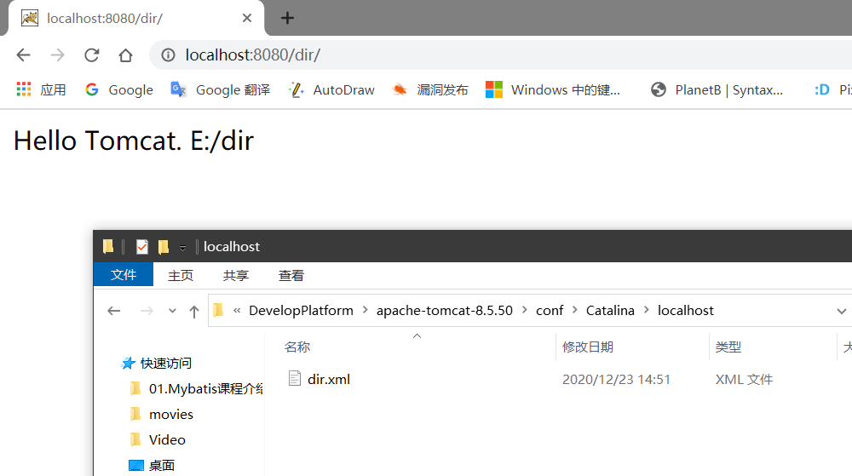This screenshot has width=852, height=476.
Task: Select the dir.xml file
Action: click(329, 380)
